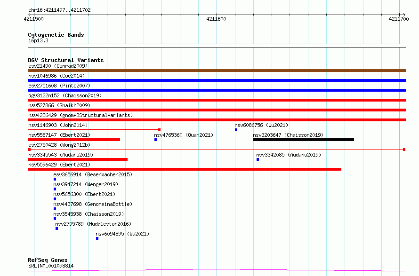419x276 pixels.
Task: Click the RefSeq Genes track heading
Action: tap(48, 260)
